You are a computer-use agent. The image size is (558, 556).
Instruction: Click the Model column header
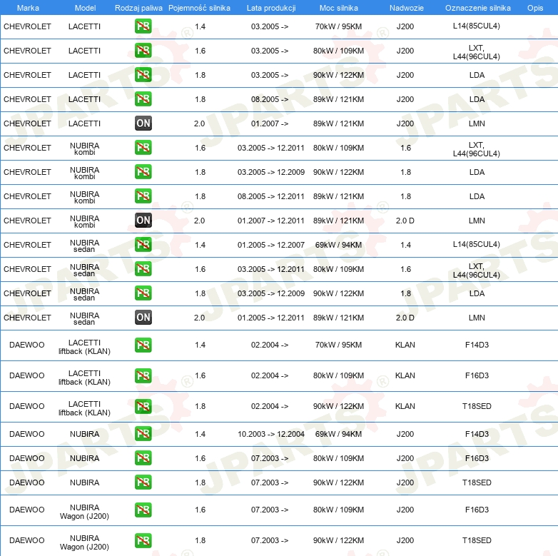point(85,8)
